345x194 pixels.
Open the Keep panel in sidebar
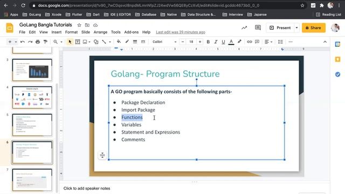click(337, 59)
